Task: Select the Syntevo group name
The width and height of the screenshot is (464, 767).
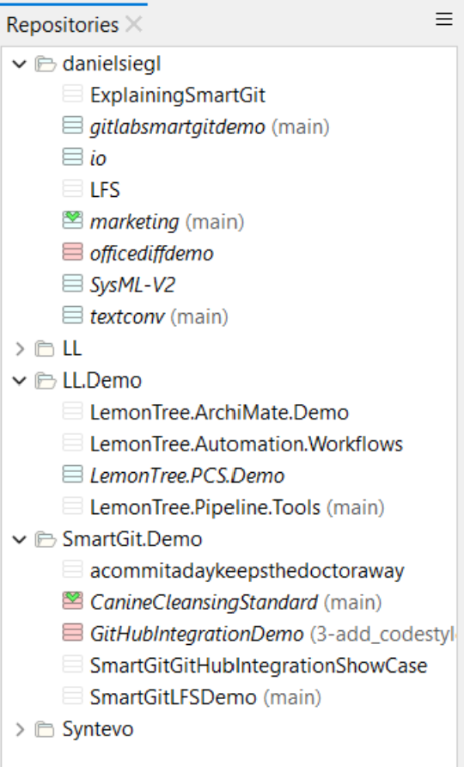Action: [98, 729]
